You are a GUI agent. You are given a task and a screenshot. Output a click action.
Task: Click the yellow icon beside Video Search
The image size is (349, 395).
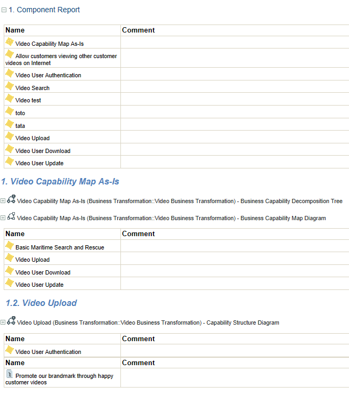pos(10,86)
